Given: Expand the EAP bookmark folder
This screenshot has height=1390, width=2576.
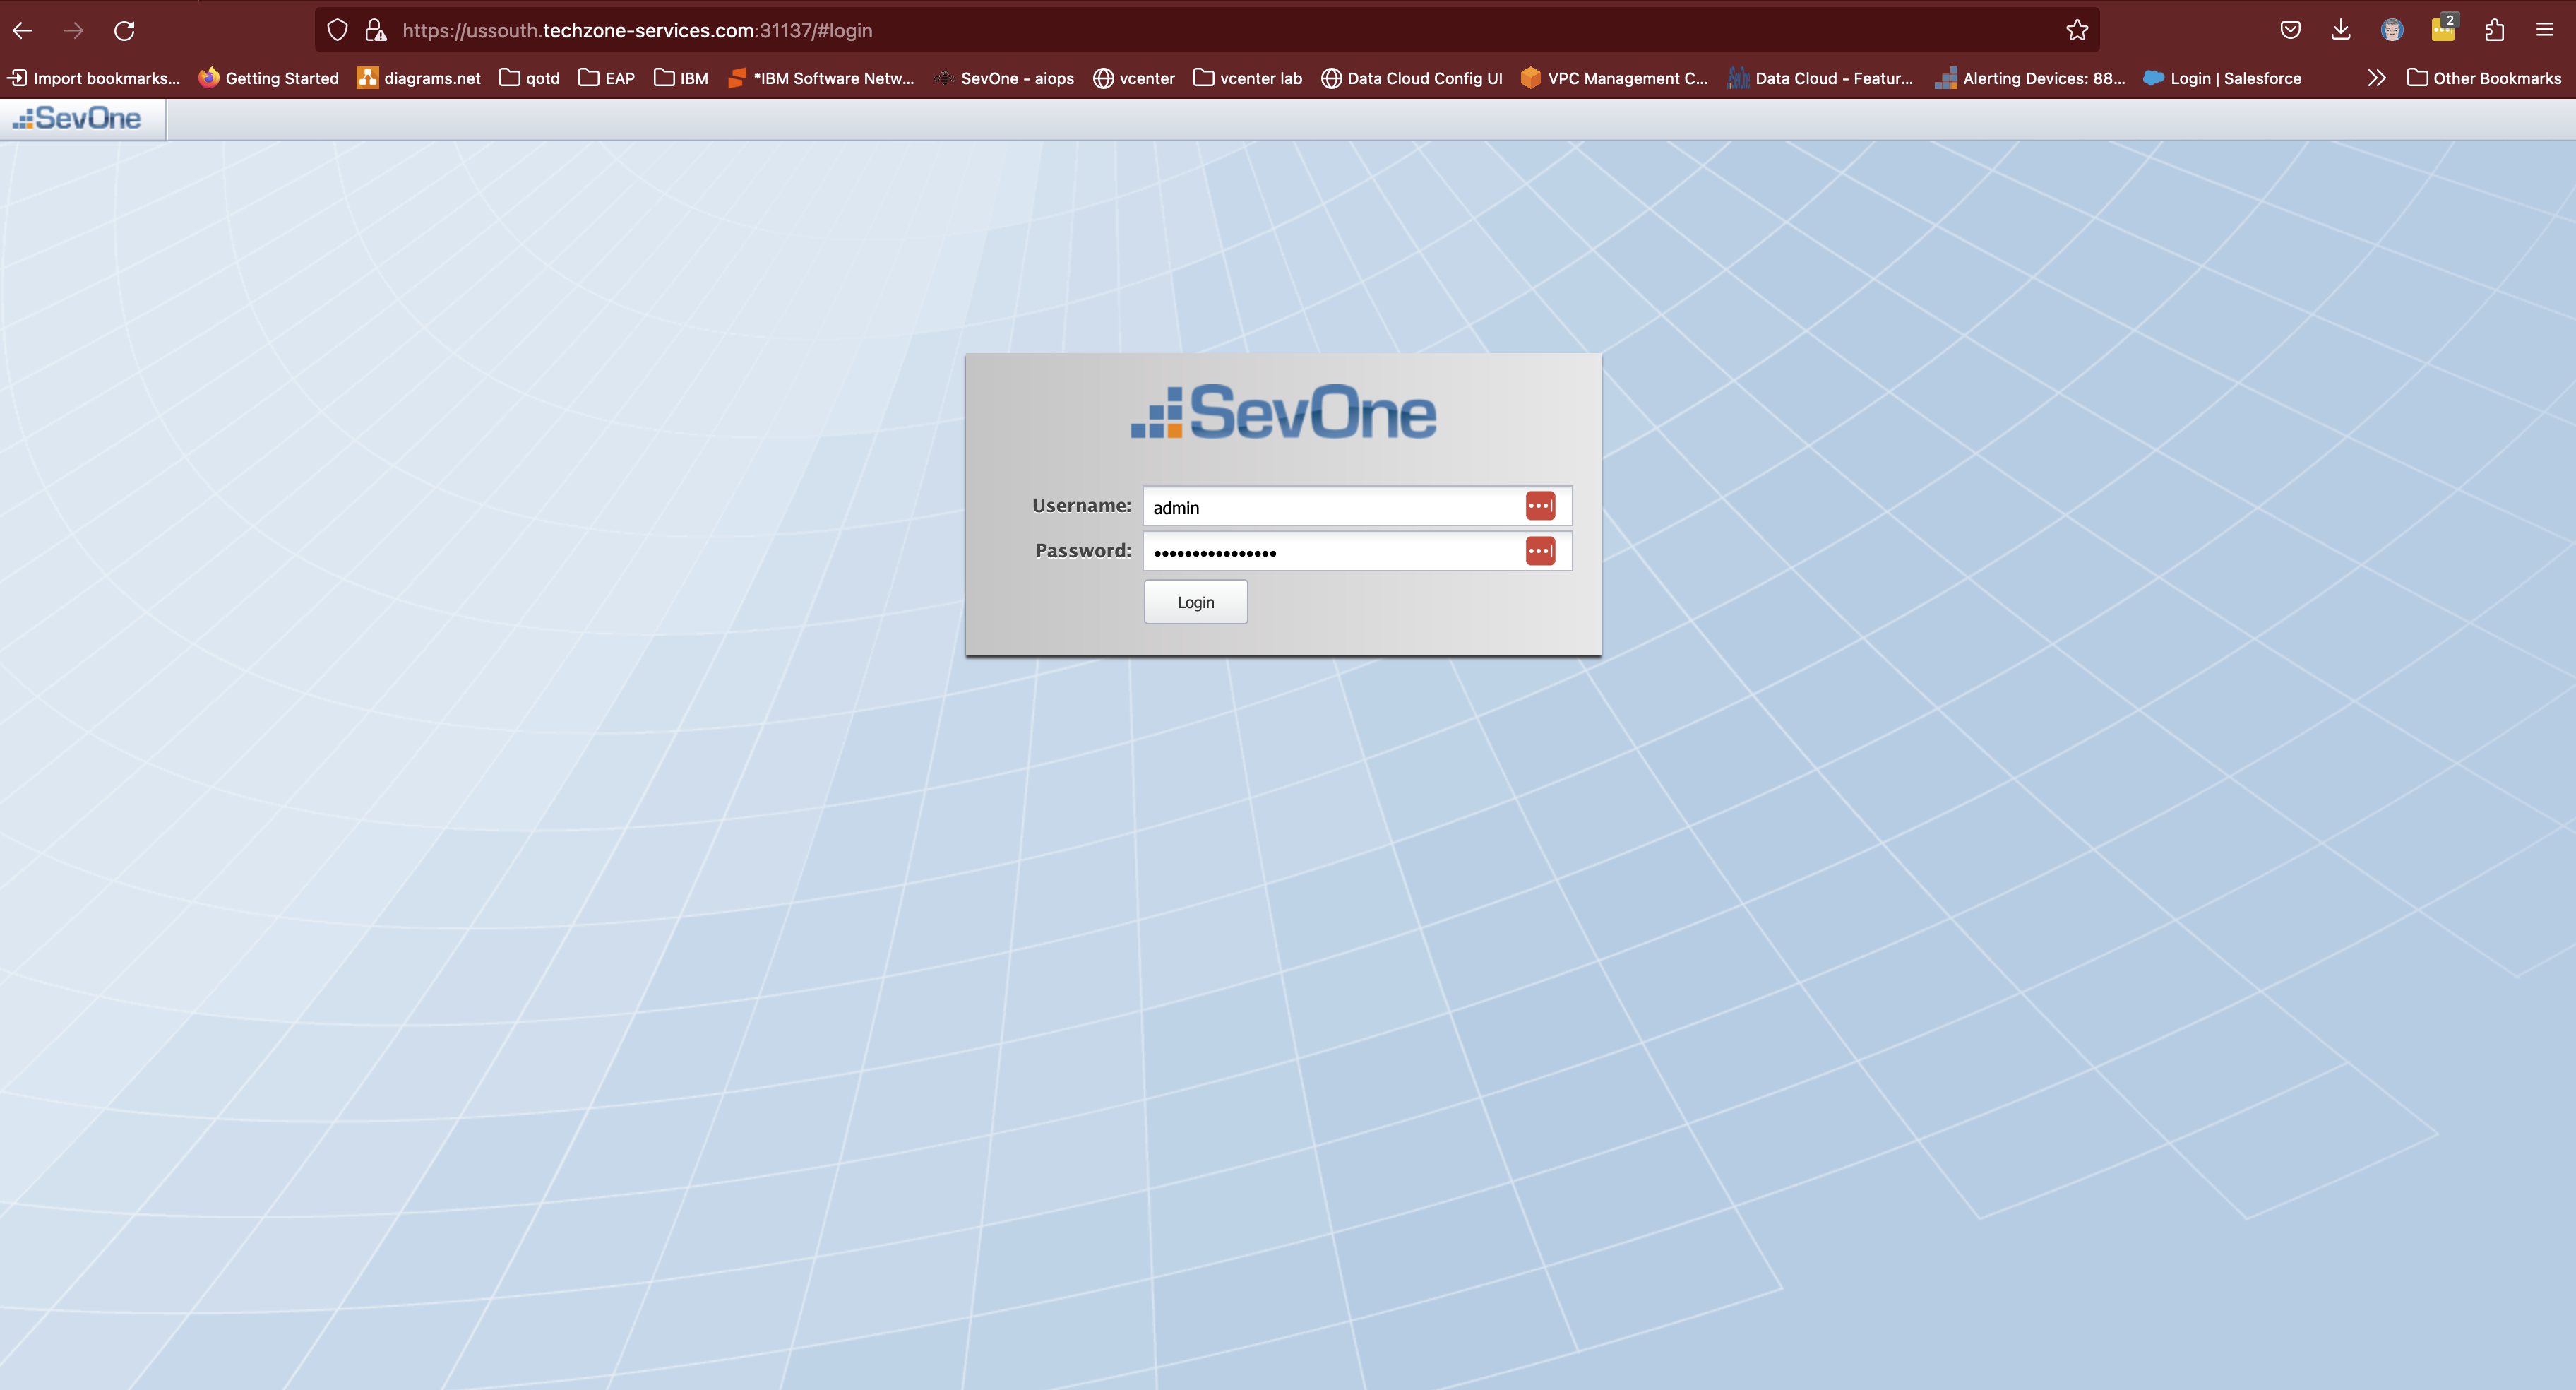Looking at the screenshot, I should tap(607, 78).
